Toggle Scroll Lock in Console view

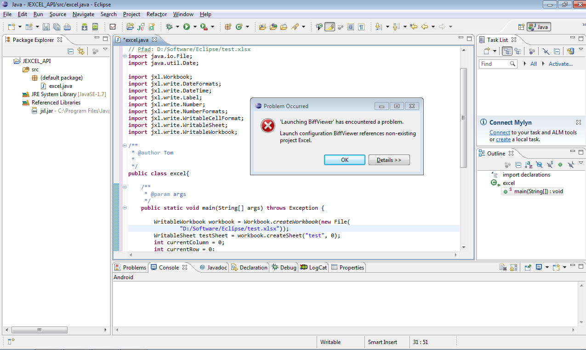513,267
